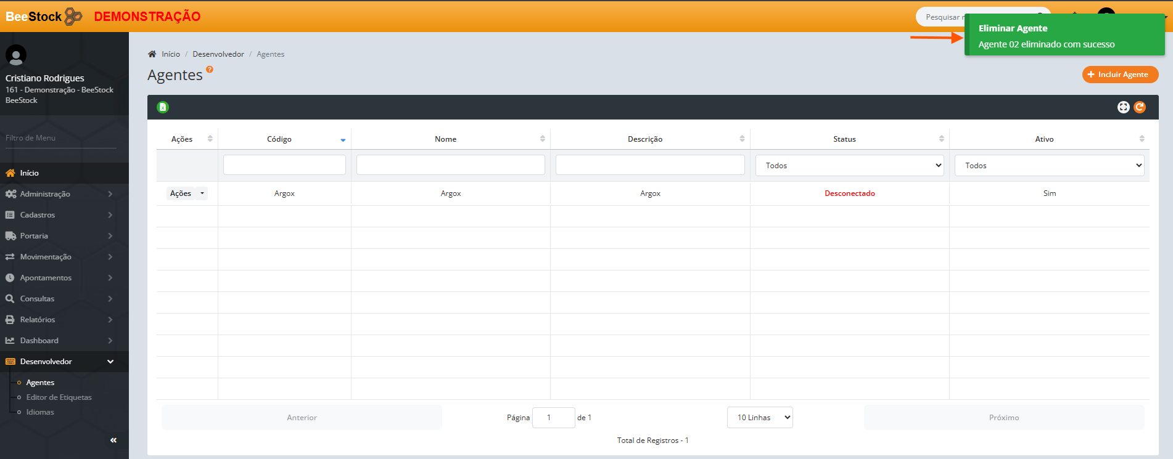Click the help question mark beside Agentes
The image size is (1173, 459).
210,70
